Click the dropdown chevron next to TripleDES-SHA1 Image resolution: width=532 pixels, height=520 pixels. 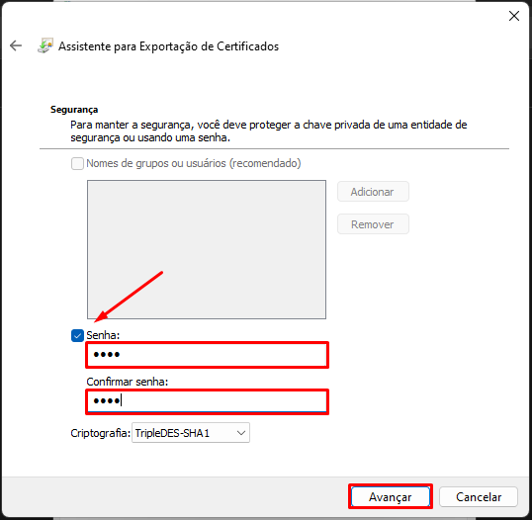(241, 433)
